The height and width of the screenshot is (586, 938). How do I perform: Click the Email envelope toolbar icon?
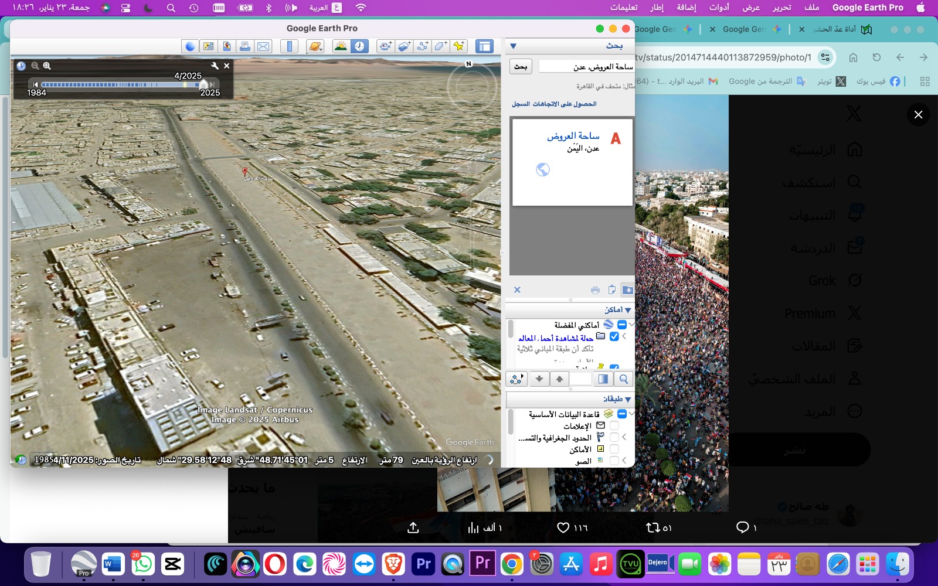[x=264, y=46]
